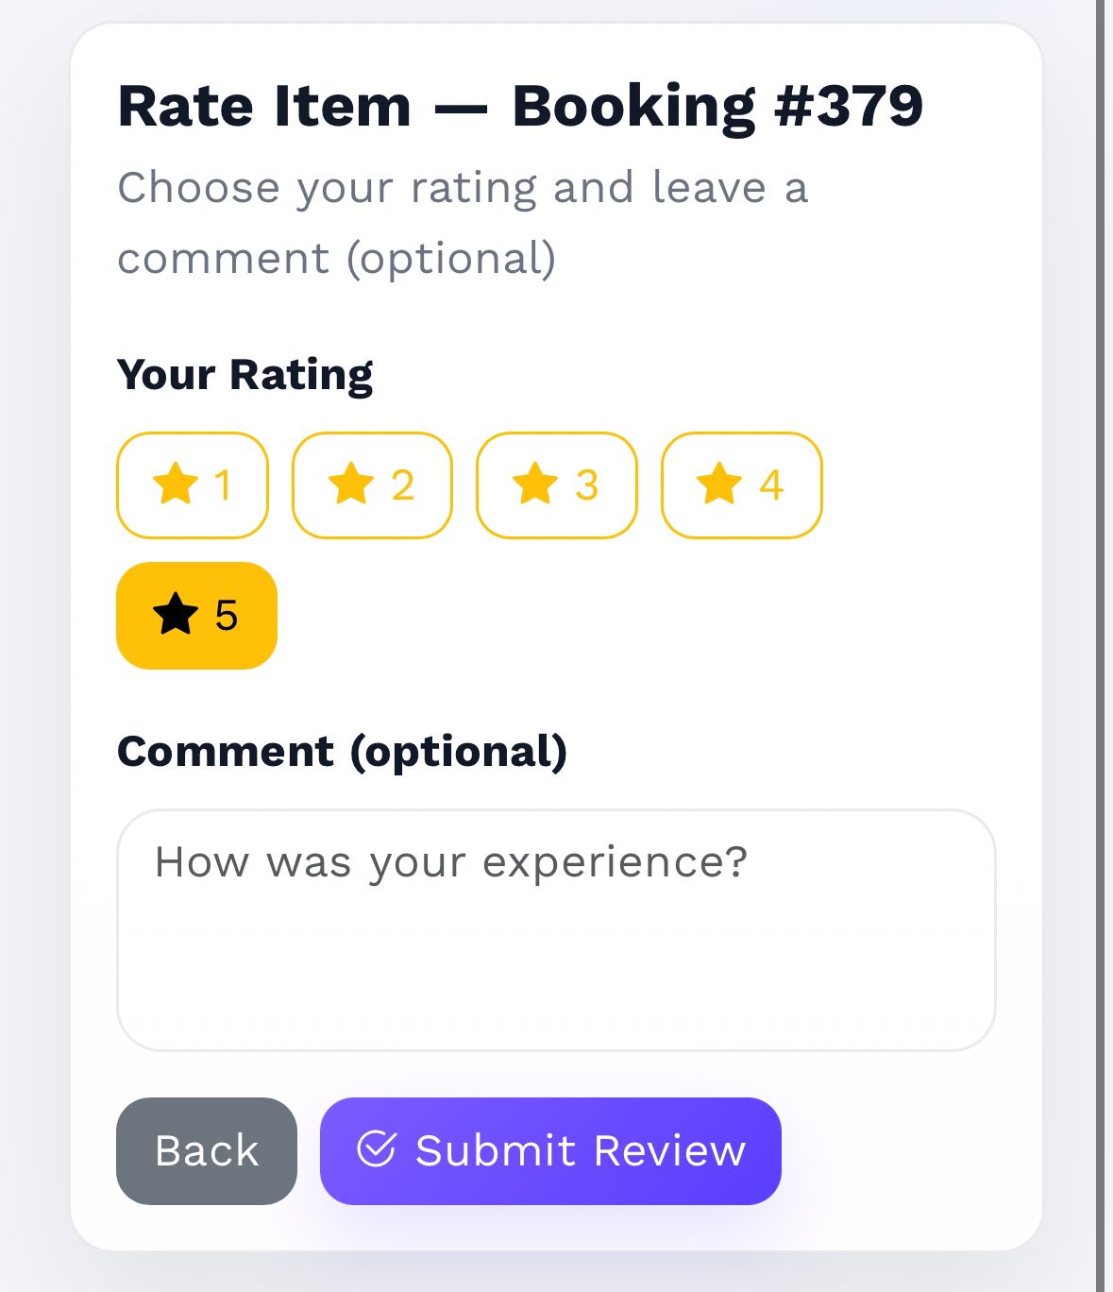The width and height of the screenshot is (1113, 1292).
Task: Click the "Your Rating" label
Action: pyautogui.click(x=245, y=374)
